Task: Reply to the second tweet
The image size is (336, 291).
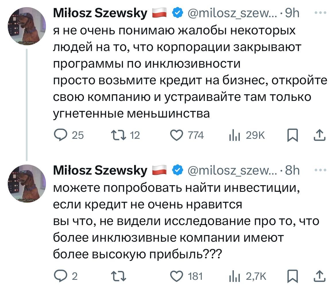Action: [60, 276]
